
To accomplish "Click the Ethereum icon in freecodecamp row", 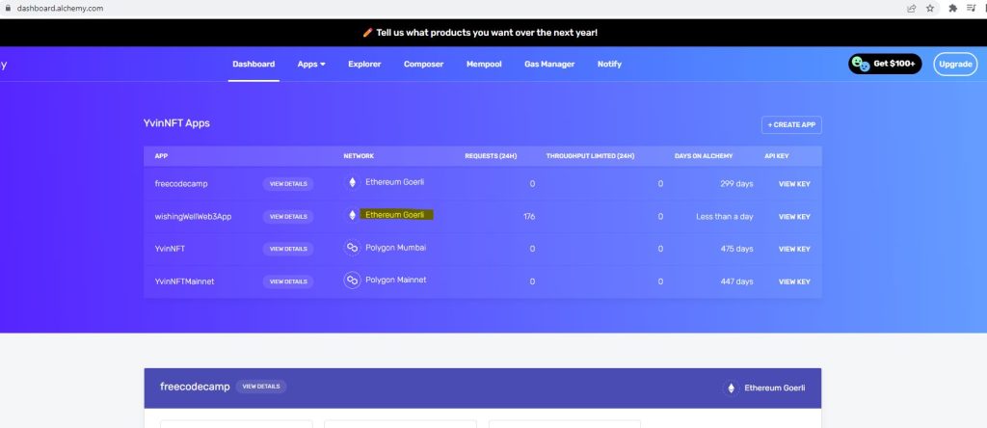I will [352, 182].
